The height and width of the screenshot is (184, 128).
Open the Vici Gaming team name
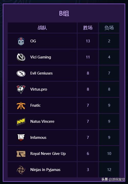pyautogui.click(x=41, y=57)
